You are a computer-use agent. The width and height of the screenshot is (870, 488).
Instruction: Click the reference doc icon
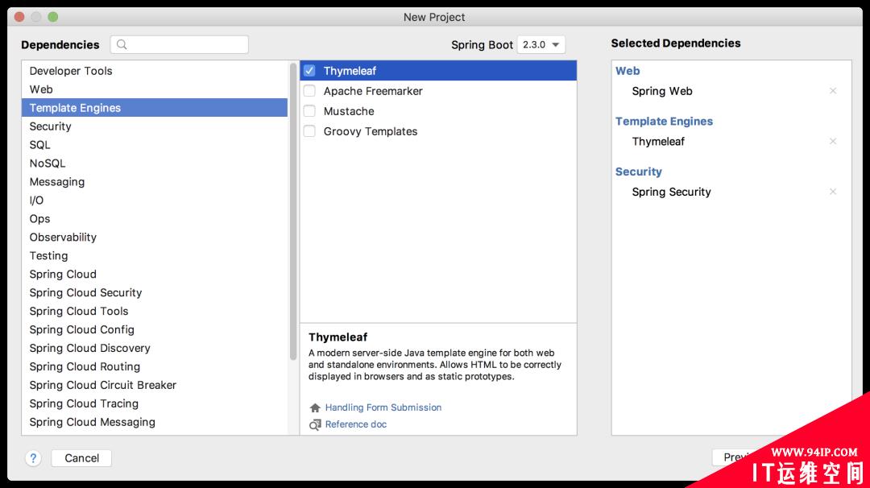(315, 424)
